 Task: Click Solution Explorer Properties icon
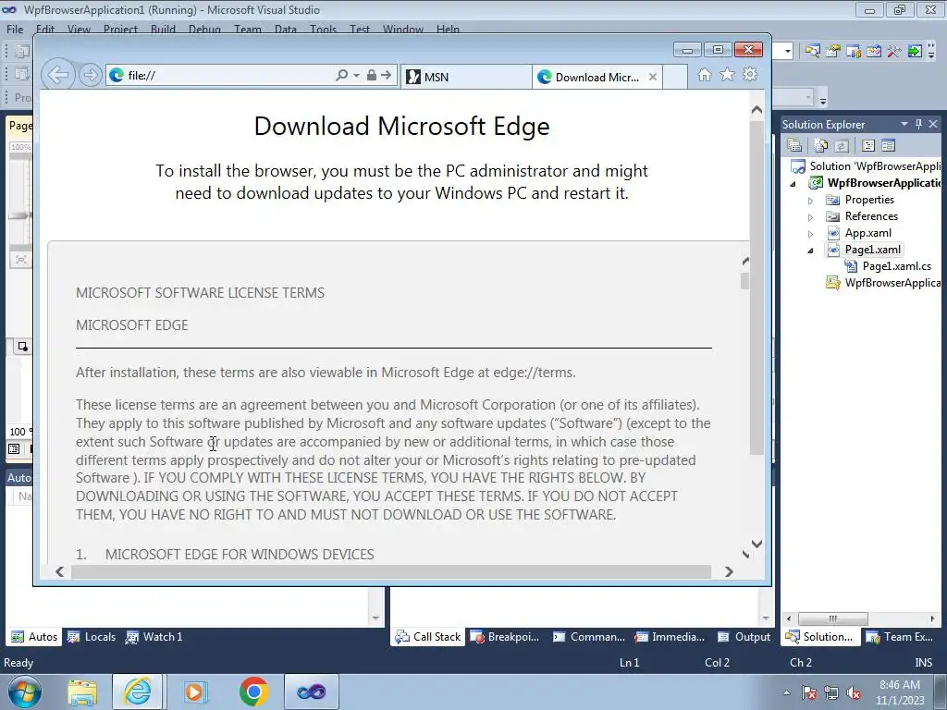tap(794, 145)
